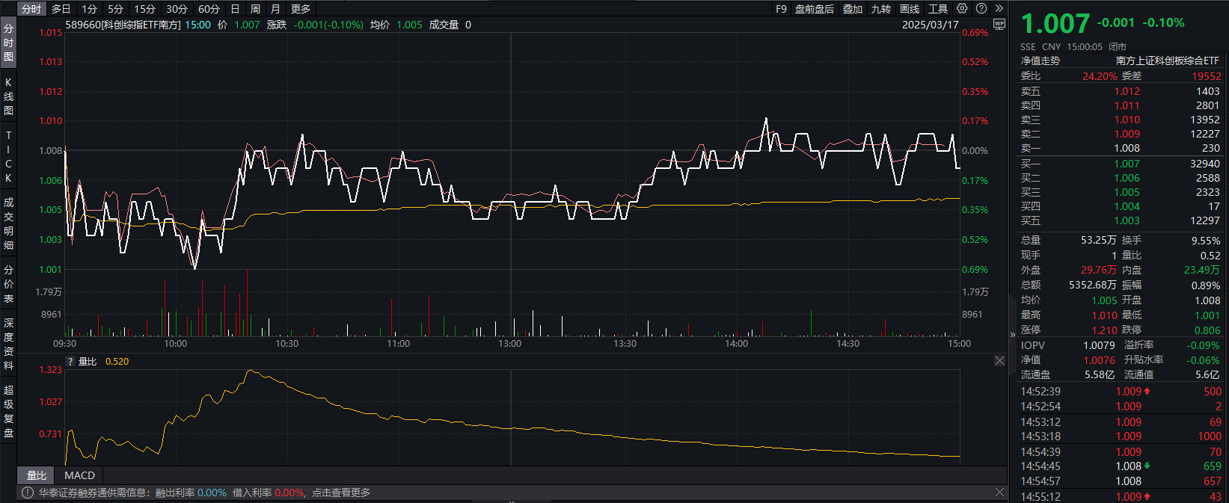The width and height of the screenshot is (1229, 503).
Task: Click the tick row at 14:52:39
Action: [1121, 391]
